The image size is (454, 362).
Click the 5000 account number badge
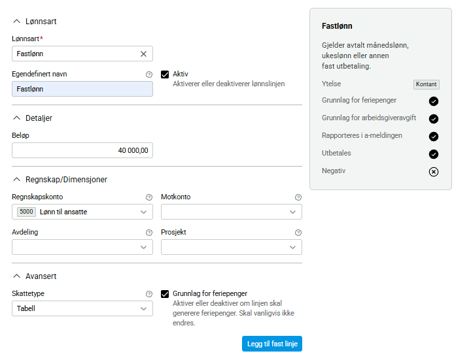click(x=26, y=212)
